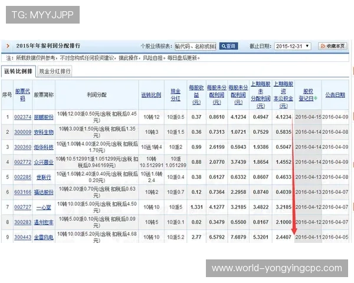Screen dimensions: 354x283
Task: Open stock code link 300009
Action: (x=22, y=132)
